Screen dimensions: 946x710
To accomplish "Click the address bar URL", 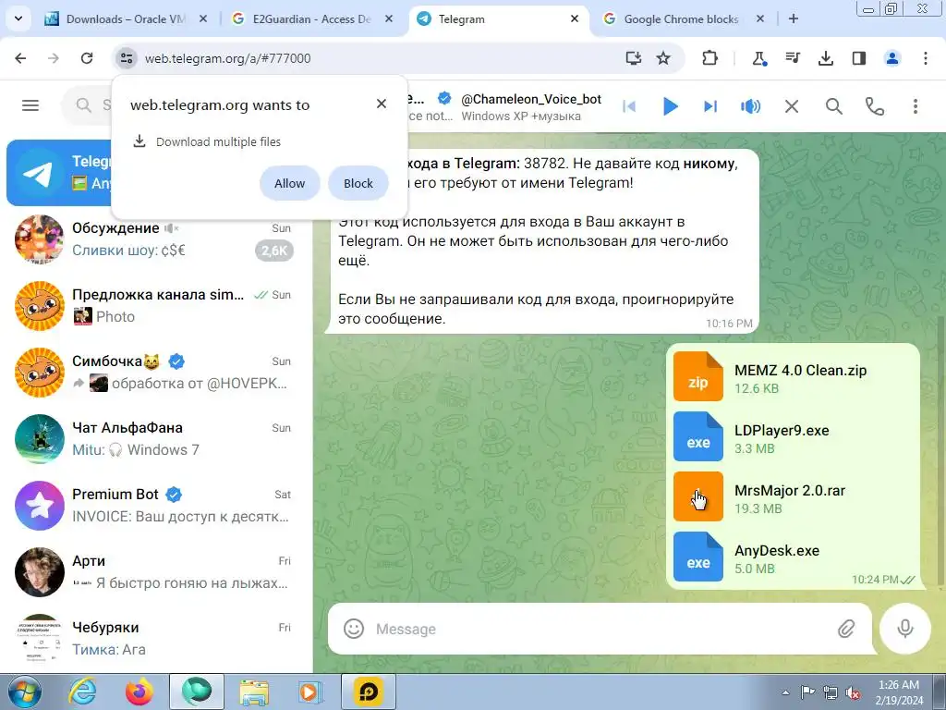I will coord(227,58).
